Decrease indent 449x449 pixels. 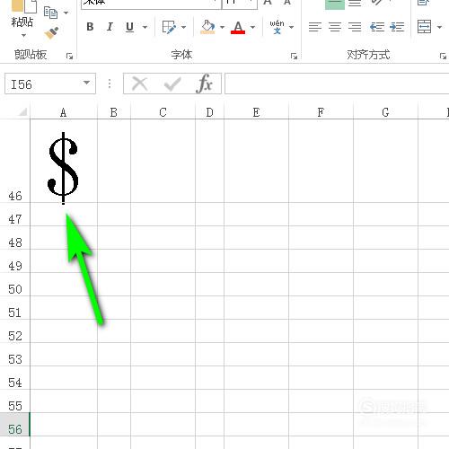(377, 27)
